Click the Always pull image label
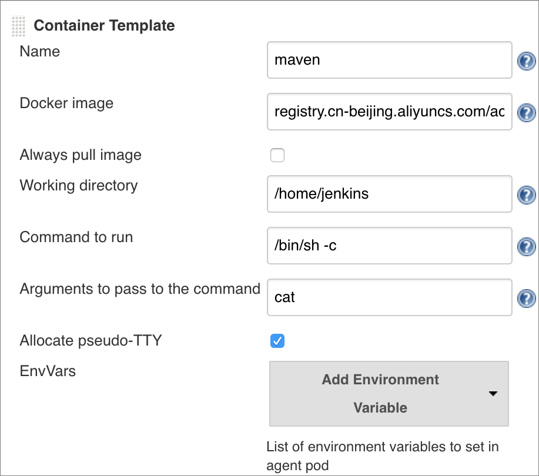Viewport: 539px width, 476px height. (x=81, y=155)
